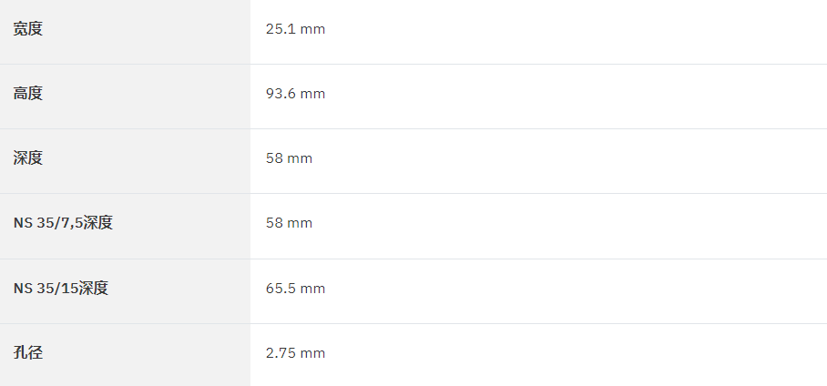Screen dimensions: 827x386
Task: Click the empty area of the NS 35/7,5深度 row
Action: coord(569,223)
